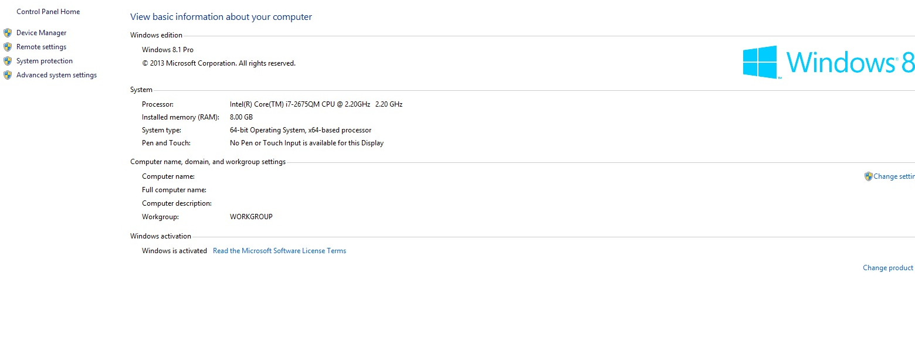Screen dimensions: 915x344
Task: Open the Device Manager link
Action: coord(42,33)
